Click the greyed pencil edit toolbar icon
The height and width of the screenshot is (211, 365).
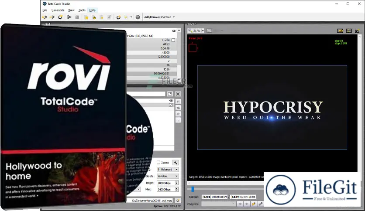[x=109, y=17]
